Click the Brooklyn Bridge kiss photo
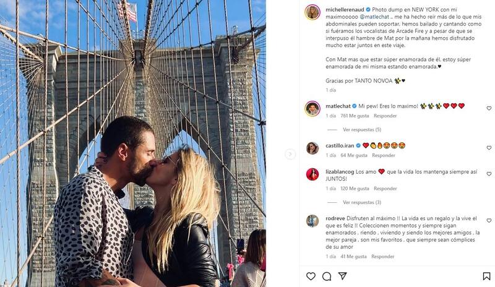 click(133, 143)
